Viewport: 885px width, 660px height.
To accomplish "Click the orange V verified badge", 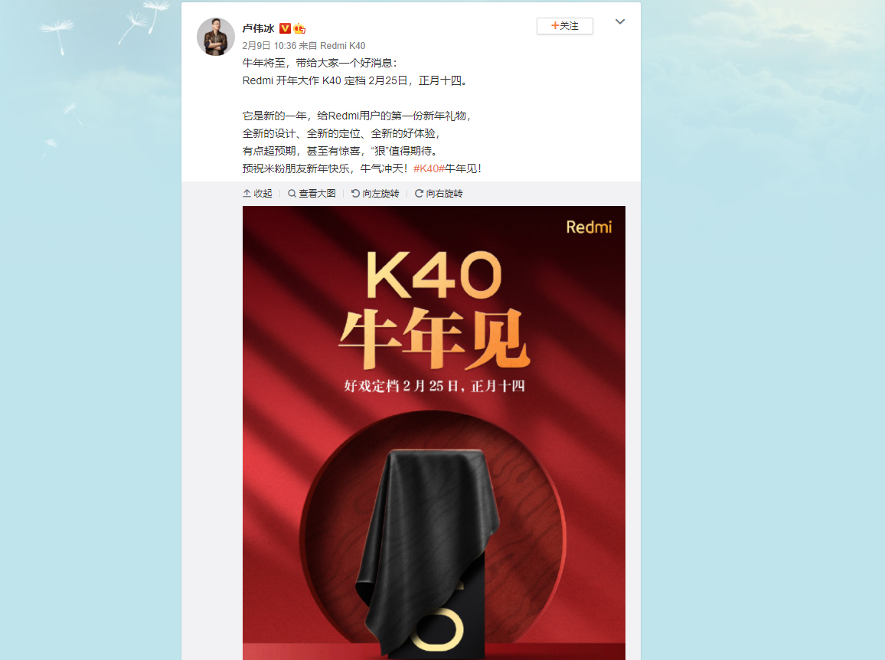I will pyautogui.click(x=285, y=28).
